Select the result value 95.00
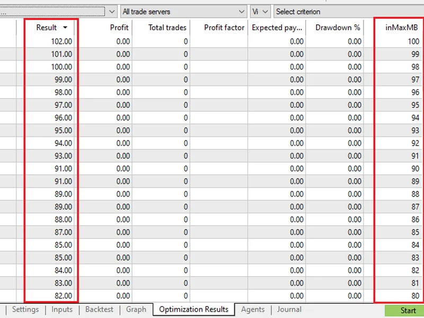 pyautogui.click(x=63, y=130)
